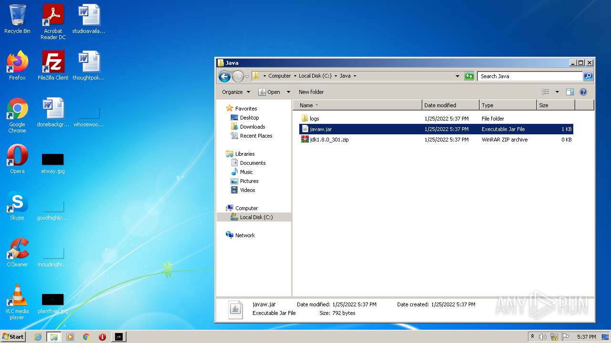Select the jdk1.8.0_301.zip archive file
The height and width of the screenshot is (343, 611).
(329, 140)
